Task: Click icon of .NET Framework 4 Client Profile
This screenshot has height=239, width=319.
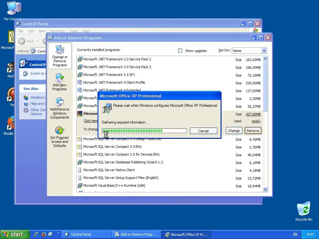Action: [x=79, y=82]
